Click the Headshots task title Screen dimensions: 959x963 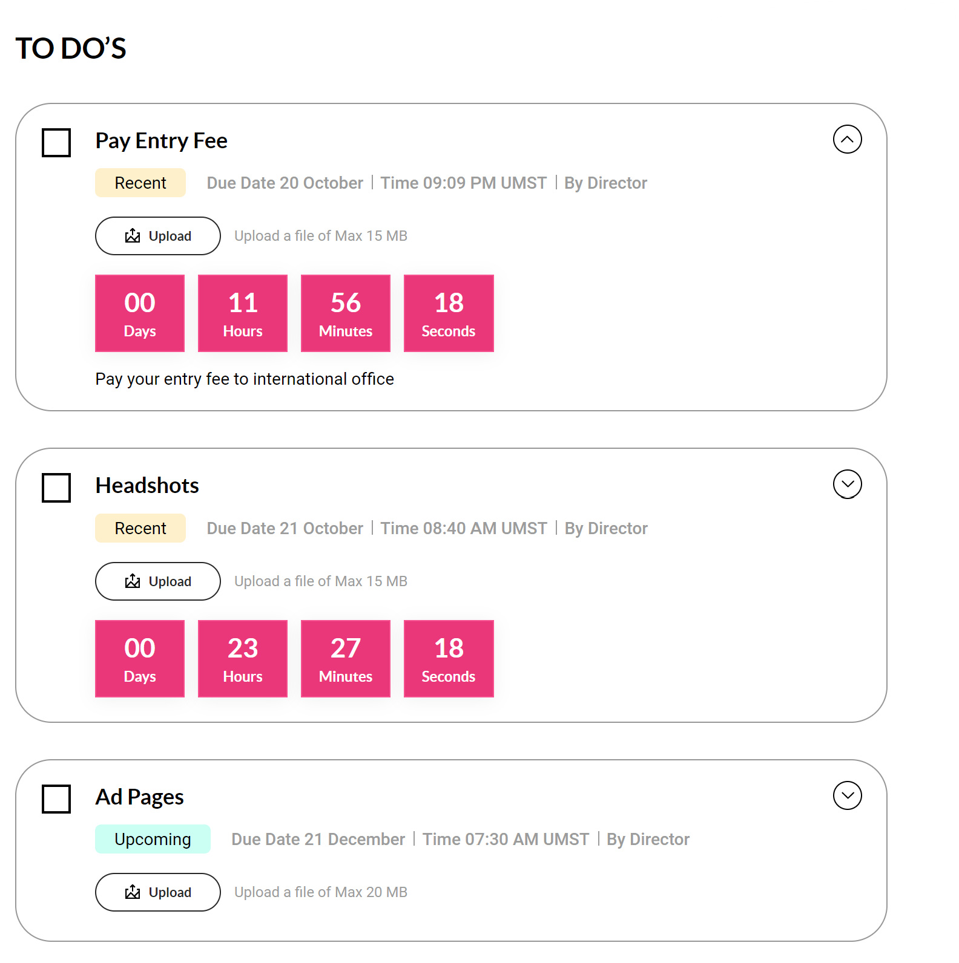coord(147,486)
